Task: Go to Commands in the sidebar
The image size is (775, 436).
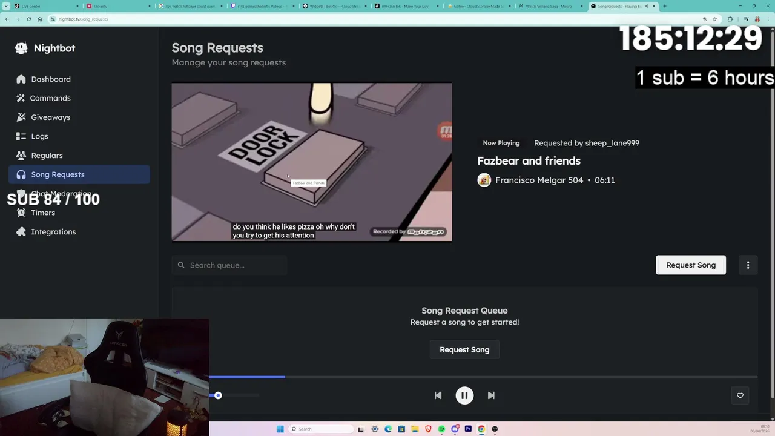Action: [x=79, y=98]
